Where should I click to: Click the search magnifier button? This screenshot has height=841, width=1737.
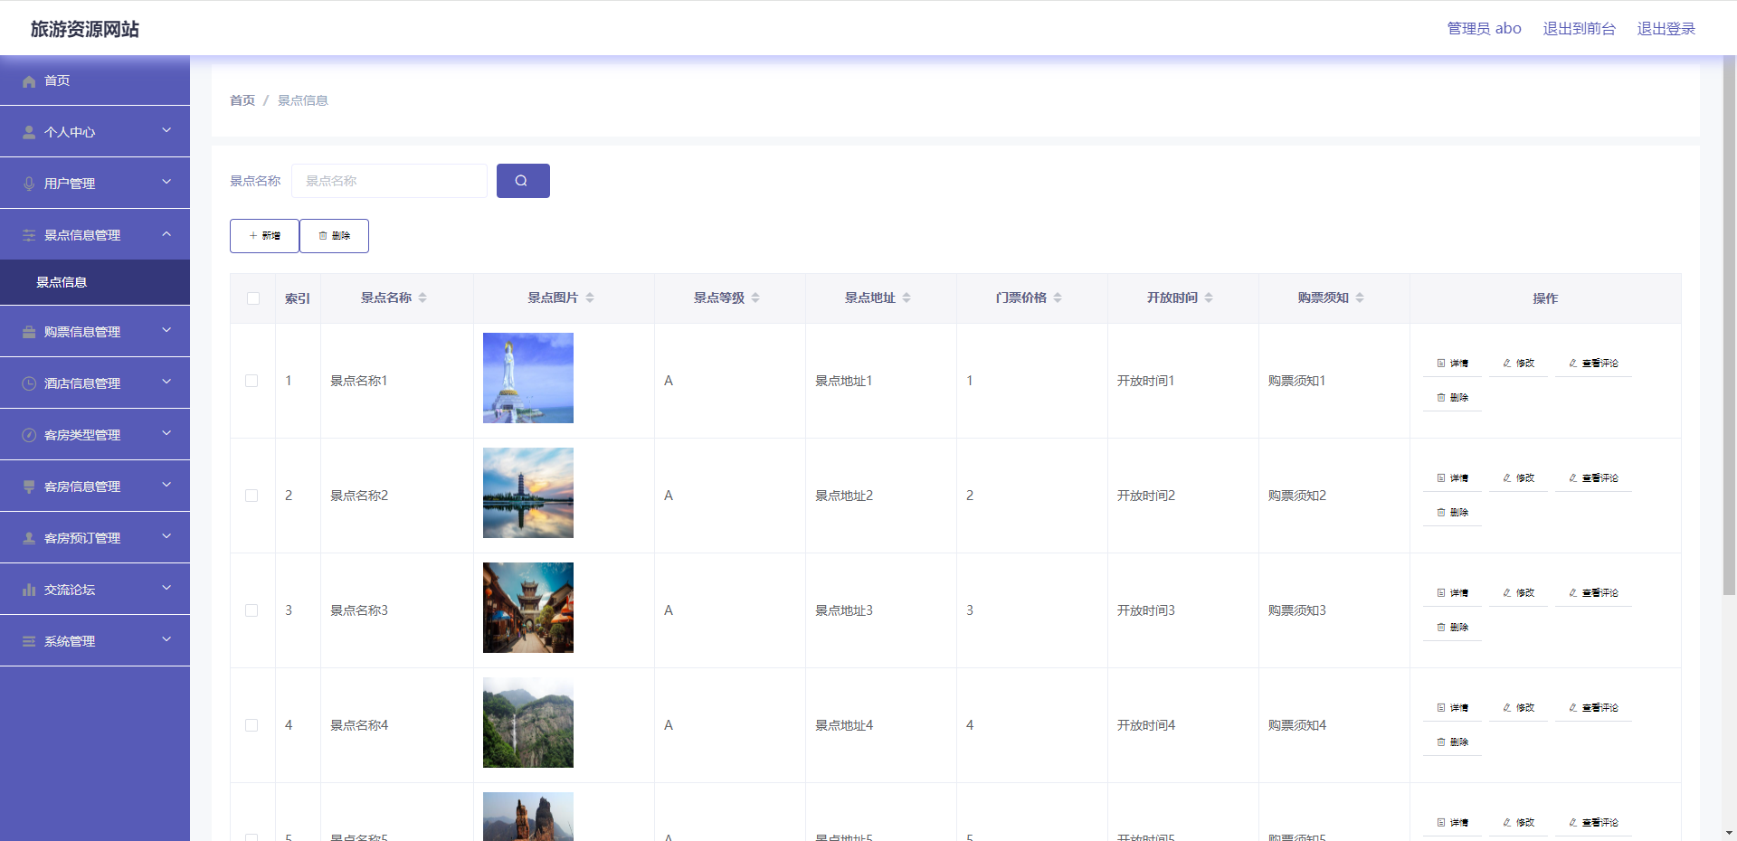522,181
